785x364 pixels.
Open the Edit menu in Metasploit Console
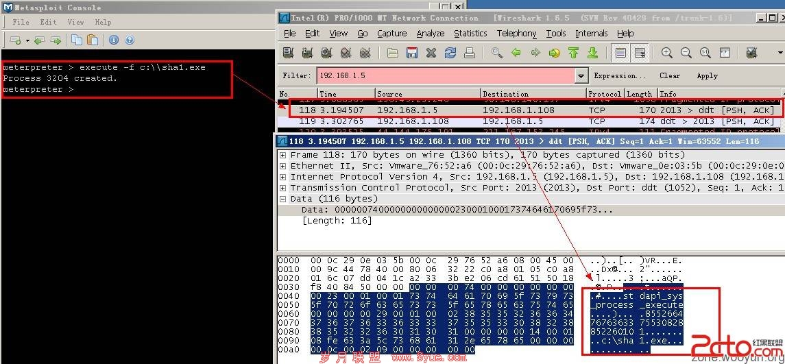click(49, 22)
